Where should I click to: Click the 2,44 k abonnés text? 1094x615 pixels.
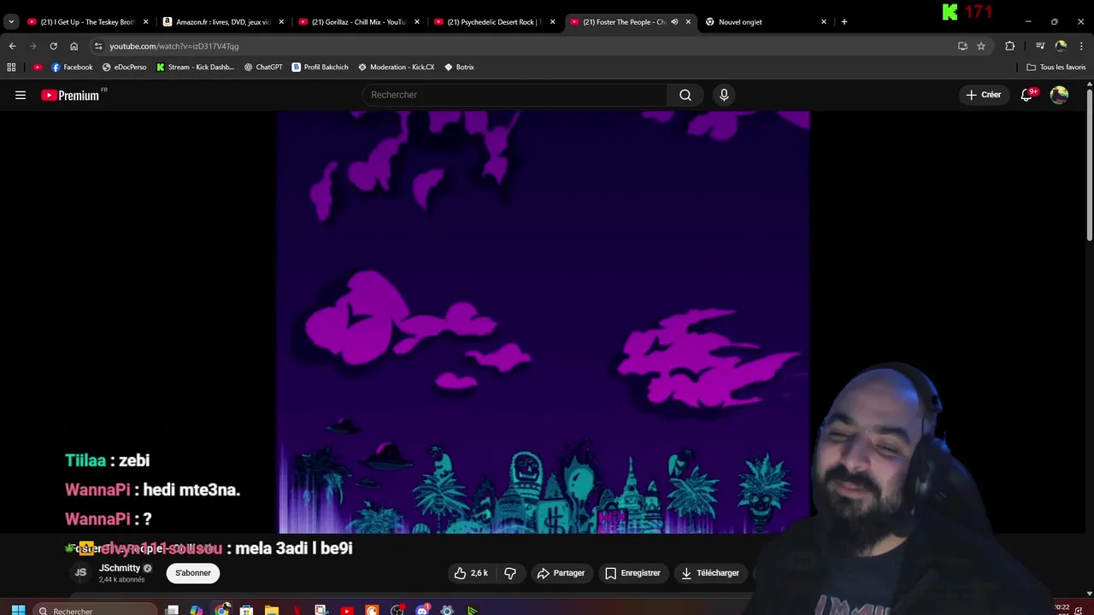tap(121, 580)
